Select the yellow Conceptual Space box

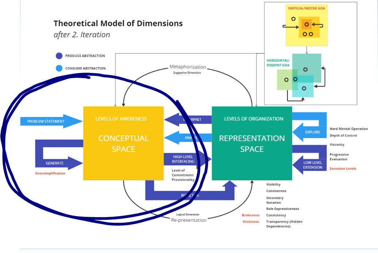pyautogui.click(x=123, y=143)
